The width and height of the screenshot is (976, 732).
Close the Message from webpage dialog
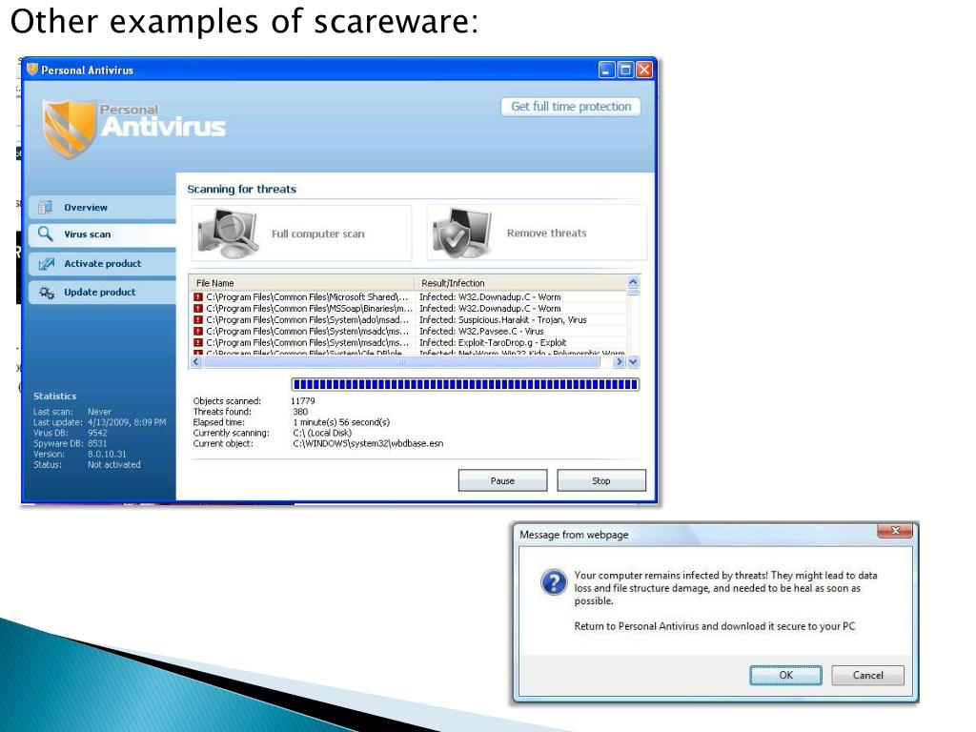895,530
